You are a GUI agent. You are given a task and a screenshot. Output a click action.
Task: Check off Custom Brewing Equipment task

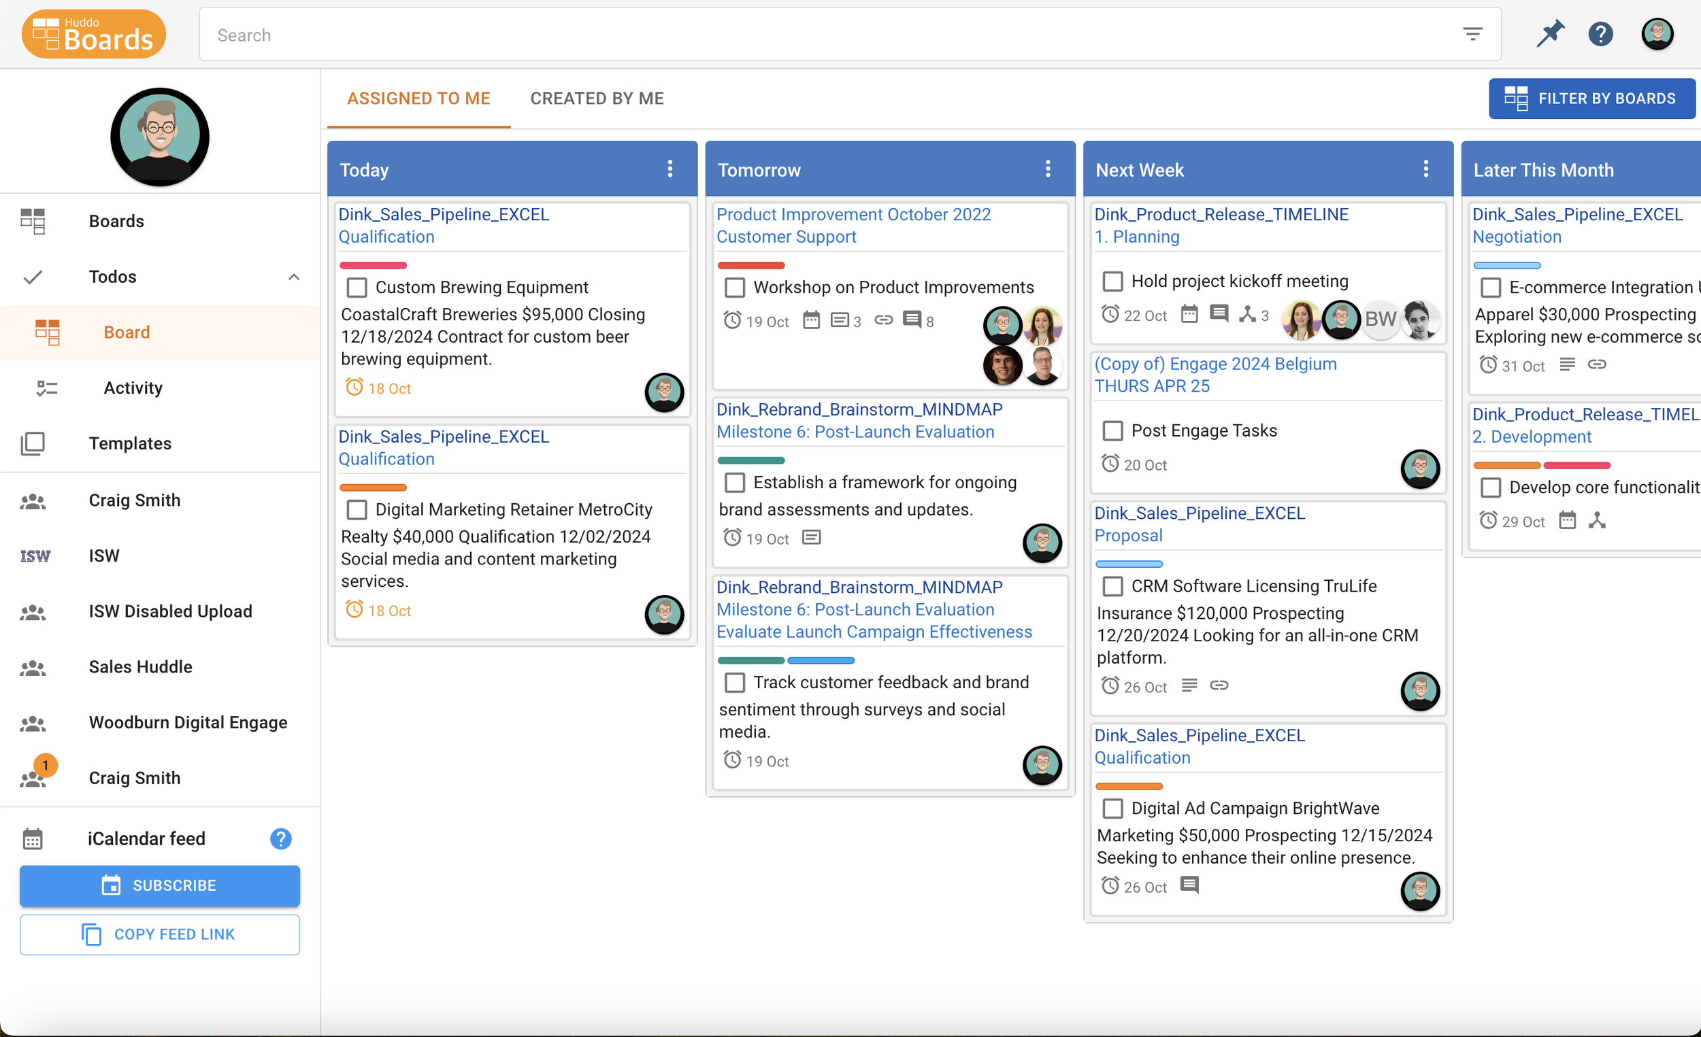click(x=357, y=287)
